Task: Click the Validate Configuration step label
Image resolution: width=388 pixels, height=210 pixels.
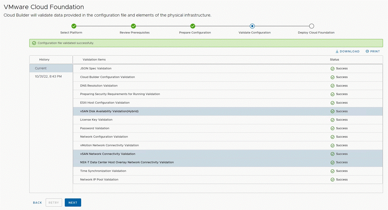Action: (x=255, y=33)
